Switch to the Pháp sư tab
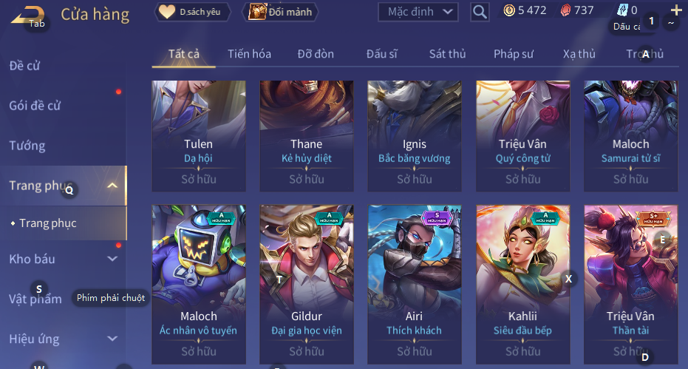Viewport: 688px width, 369px height. 514,53
